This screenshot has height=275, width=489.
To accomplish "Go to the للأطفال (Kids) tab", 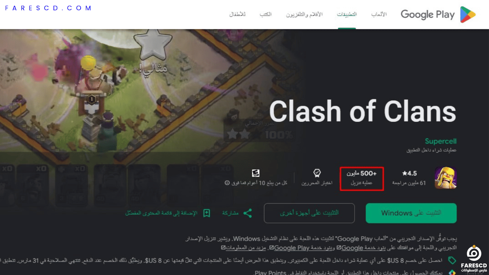I will pos(238,15).
